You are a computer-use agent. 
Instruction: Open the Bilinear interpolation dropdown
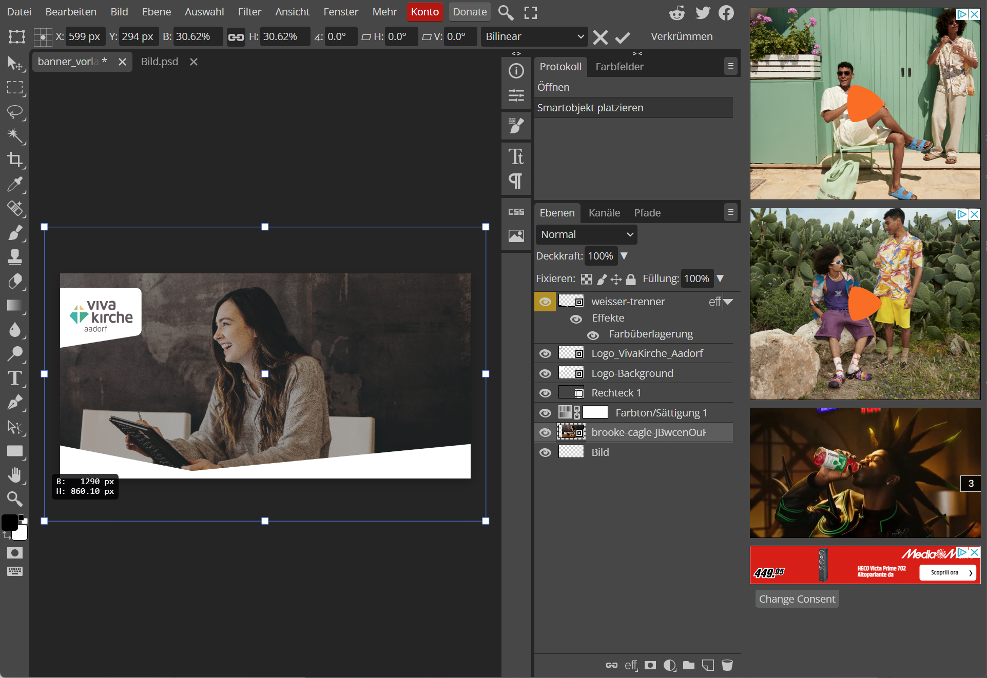pyautogui.click(x=534, y=37)
